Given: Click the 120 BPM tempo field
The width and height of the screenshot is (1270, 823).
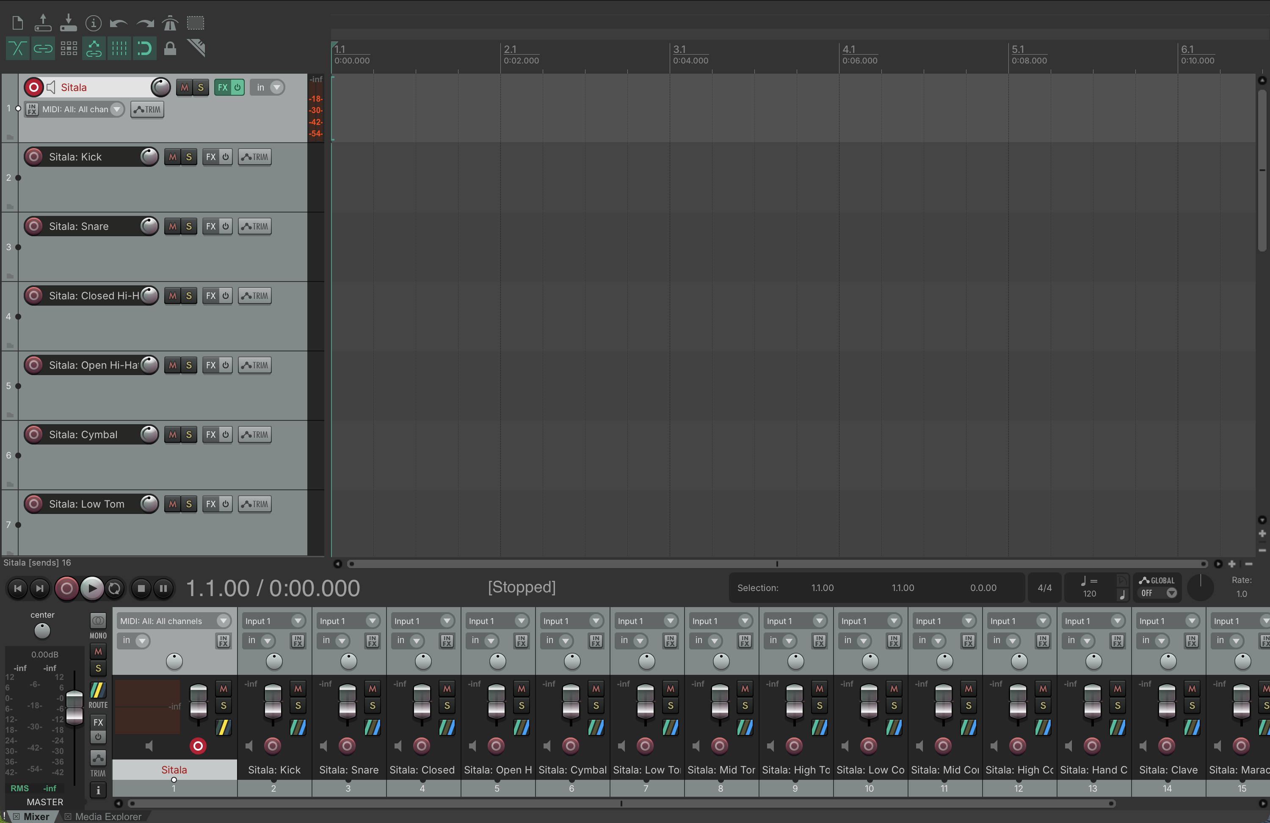Looking at the screenshot, I should click(1089, 594).
